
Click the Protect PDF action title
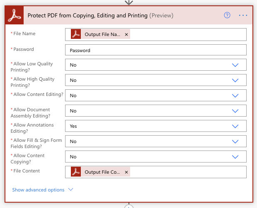point(87,15)
